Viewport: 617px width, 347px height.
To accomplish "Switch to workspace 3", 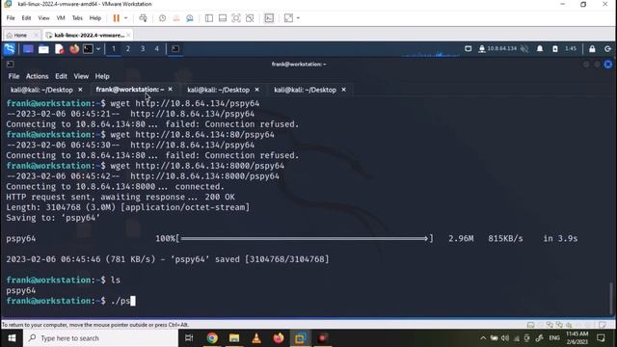I will click(143, 49).
